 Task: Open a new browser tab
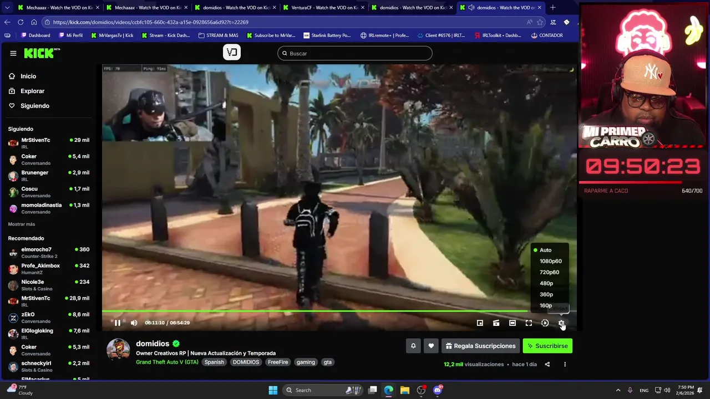click(552, 8)
